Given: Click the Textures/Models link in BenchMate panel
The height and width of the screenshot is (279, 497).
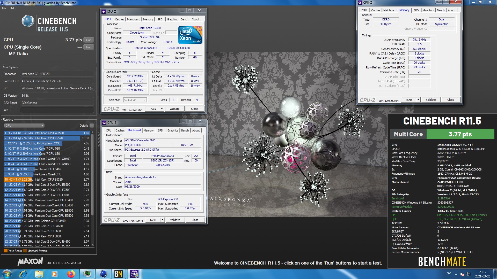Looking at the screenshot, I should click(x=402, y=207).
